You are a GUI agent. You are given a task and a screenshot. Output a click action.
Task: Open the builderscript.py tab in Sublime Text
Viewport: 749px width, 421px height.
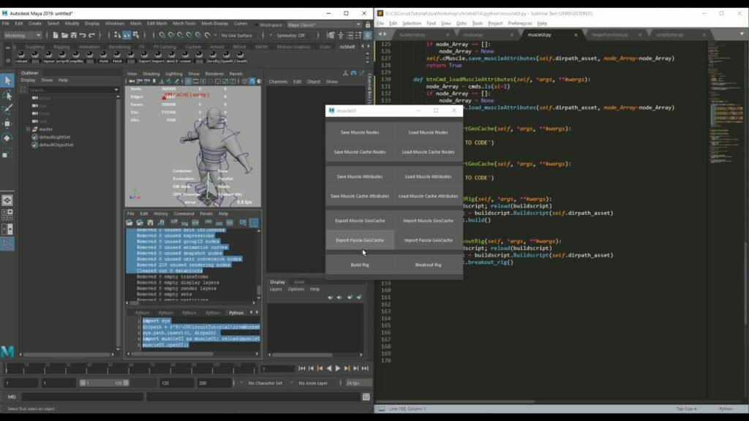[x=413, y=35]
